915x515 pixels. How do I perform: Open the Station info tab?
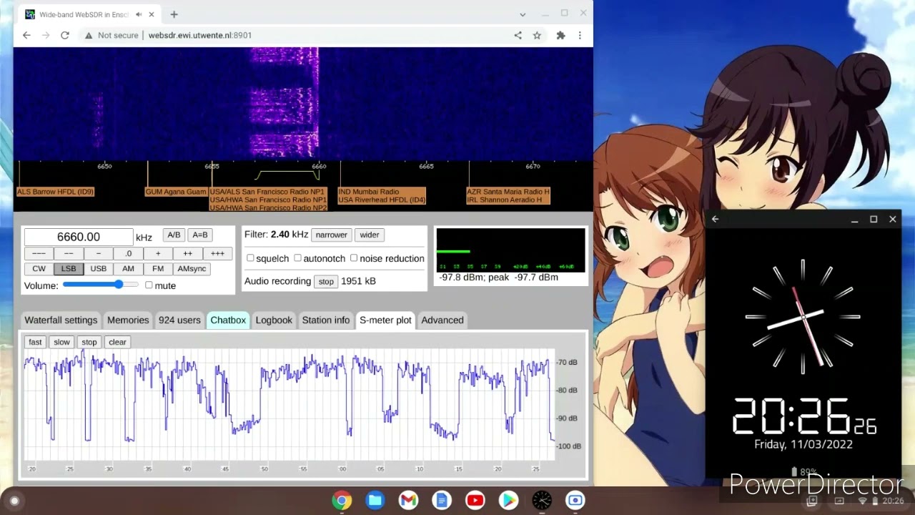(326, 320)
